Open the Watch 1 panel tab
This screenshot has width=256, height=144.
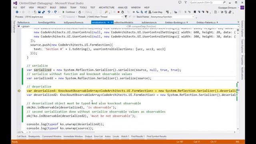(125, 136)
